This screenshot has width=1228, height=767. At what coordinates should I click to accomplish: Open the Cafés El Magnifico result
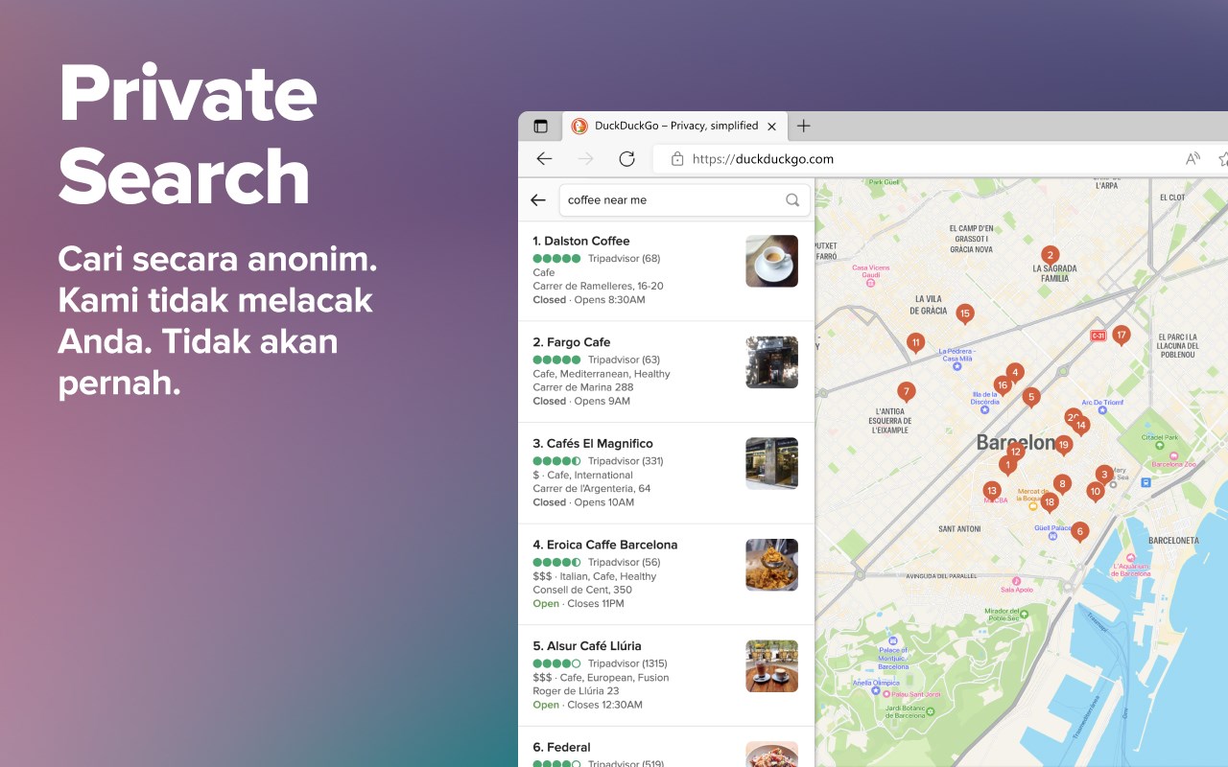(666, 473)
